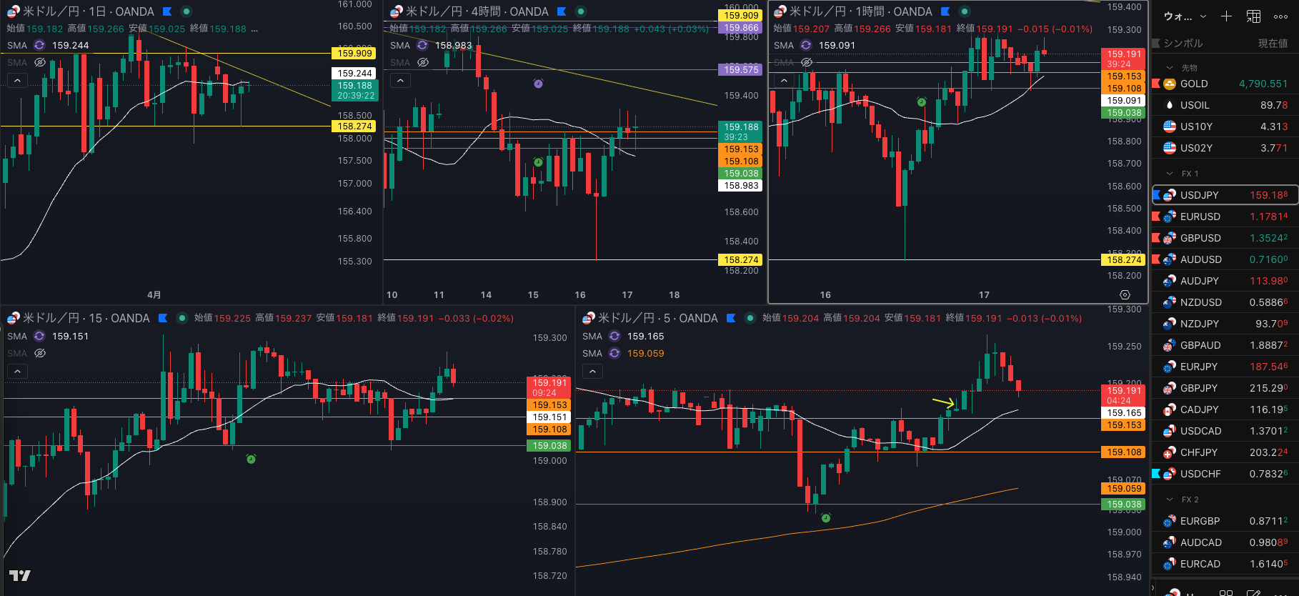The image size is (1299, 596).
Task: Click the blue flag icon on the daily chart
Action: 167,11
